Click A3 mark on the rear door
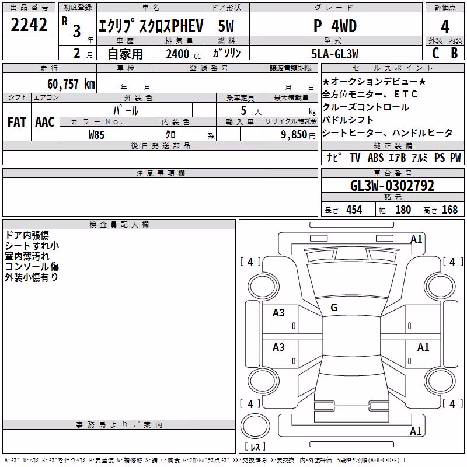467x467 pixels. point(278,347)
